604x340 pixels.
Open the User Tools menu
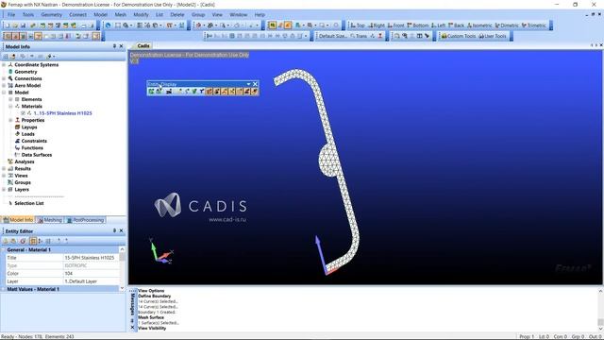tap(493, 36)
